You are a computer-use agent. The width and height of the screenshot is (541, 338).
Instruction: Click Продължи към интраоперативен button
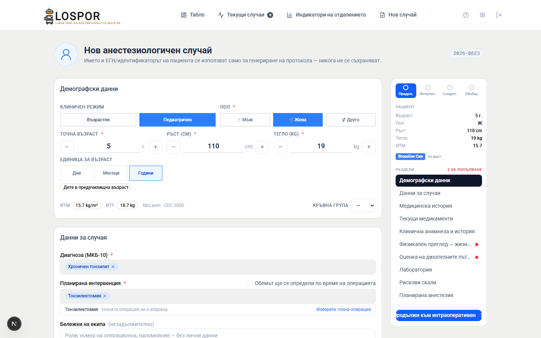coord(439,315)
